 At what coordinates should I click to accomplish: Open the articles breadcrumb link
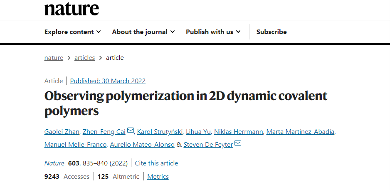(84, 58)
